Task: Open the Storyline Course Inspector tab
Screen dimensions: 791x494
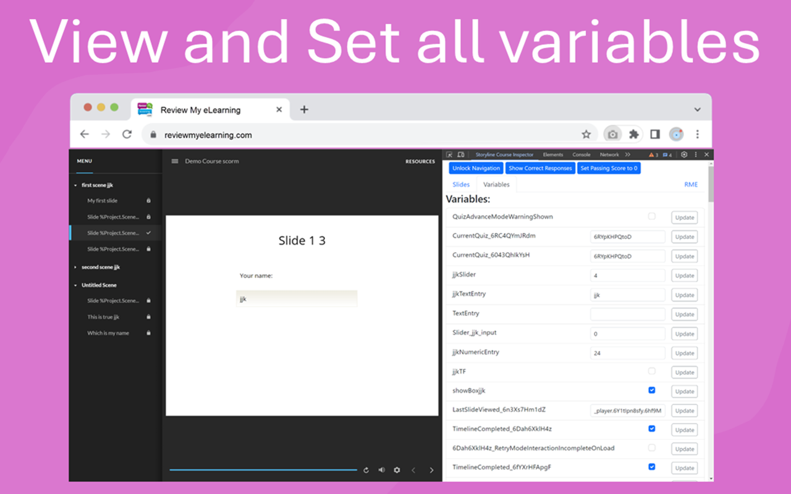Action: [x=504, y=155]
